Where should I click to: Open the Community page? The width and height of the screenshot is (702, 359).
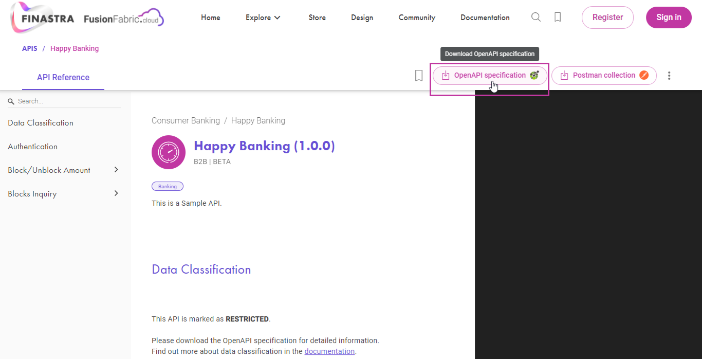[x=417, y=17]
